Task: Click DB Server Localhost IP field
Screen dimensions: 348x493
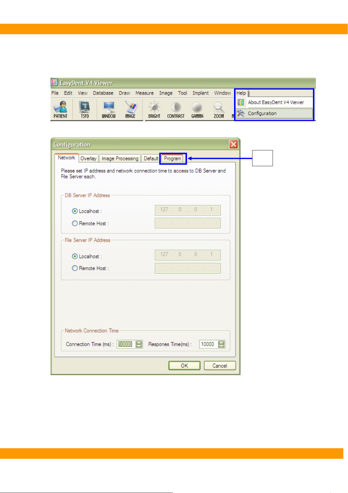Action: (188, 210)
